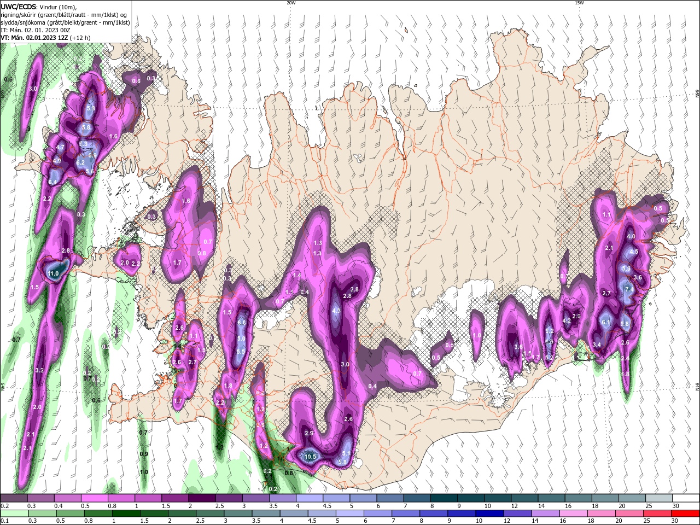
Task: Click bottom legend bright red swatch after 30
Action: pos(685,514)
